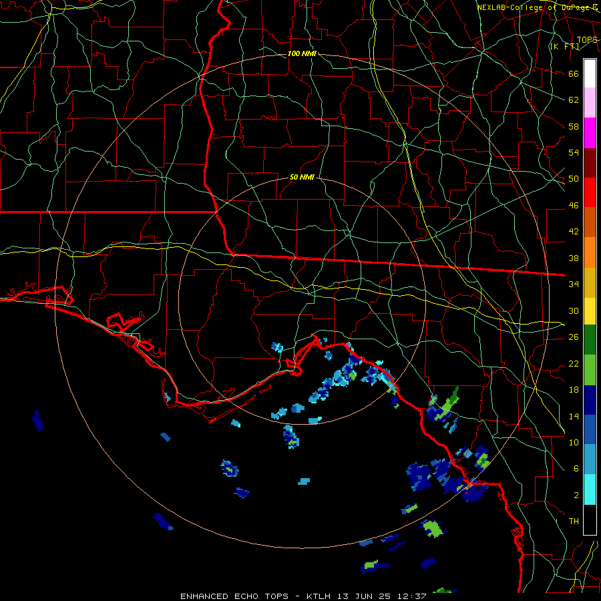Click the "K FT" units label
Image resolution: width=601 pixels, height=601 pixels.
564,47
